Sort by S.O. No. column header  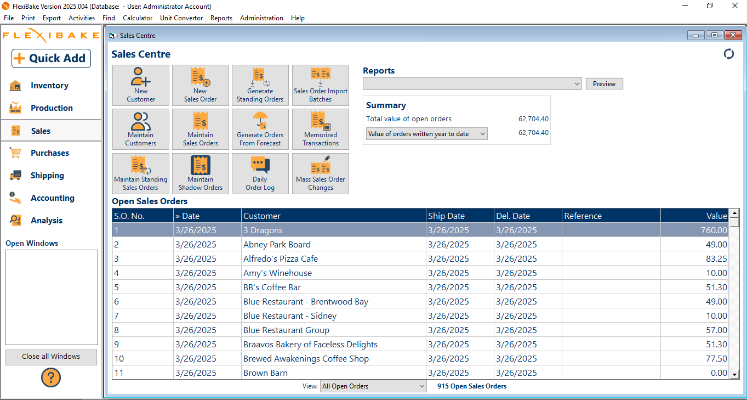[x=142, y=216]
